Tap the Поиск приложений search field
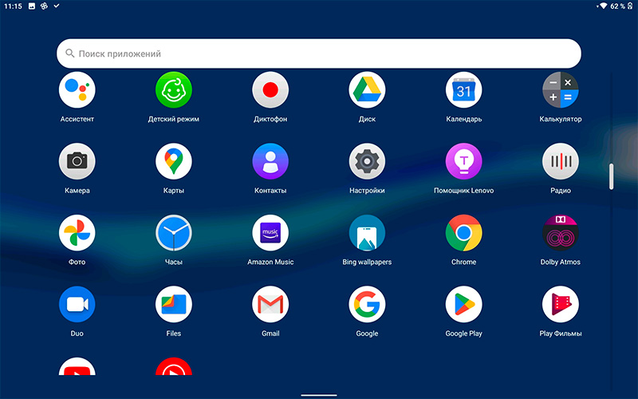Screen dimensions: 638x399 click(x=319, y=53)
